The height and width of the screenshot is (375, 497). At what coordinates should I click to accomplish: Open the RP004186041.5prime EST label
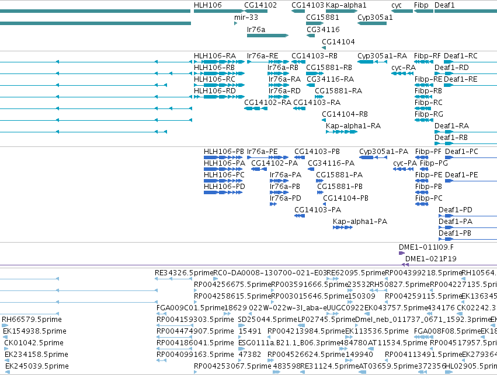tap(195, 343)
